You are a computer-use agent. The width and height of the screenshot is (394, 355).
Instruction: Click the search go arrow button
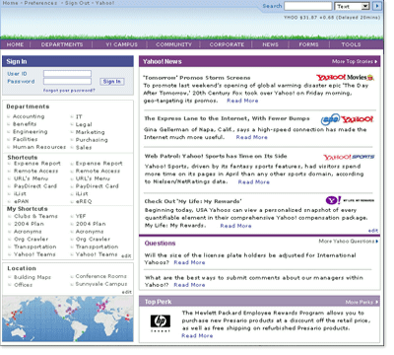pos(377,6)
